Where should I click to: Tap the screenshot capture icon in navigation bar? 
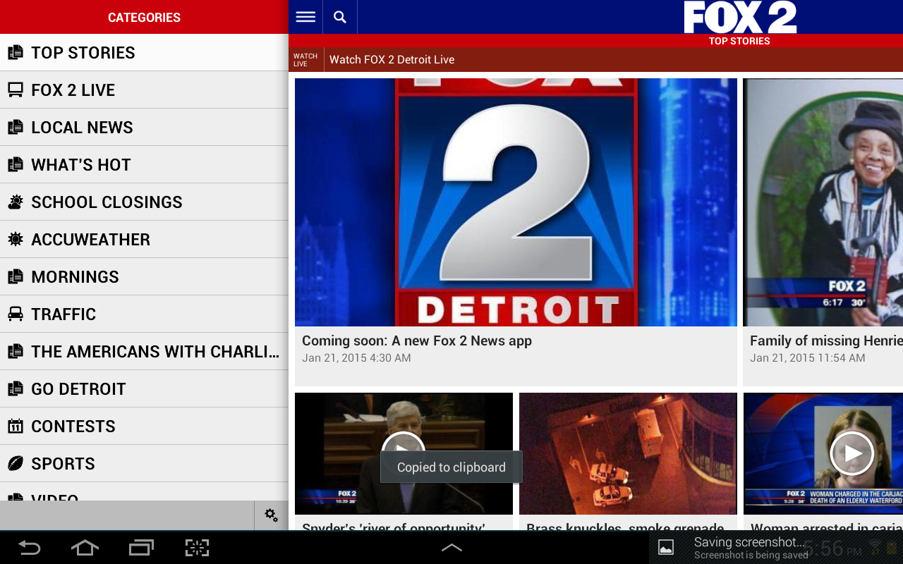click(x=198, y=548)
